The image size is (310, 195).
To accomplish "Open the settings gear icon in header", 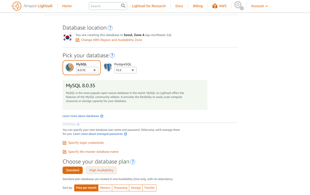I will (x=239, y=5).
